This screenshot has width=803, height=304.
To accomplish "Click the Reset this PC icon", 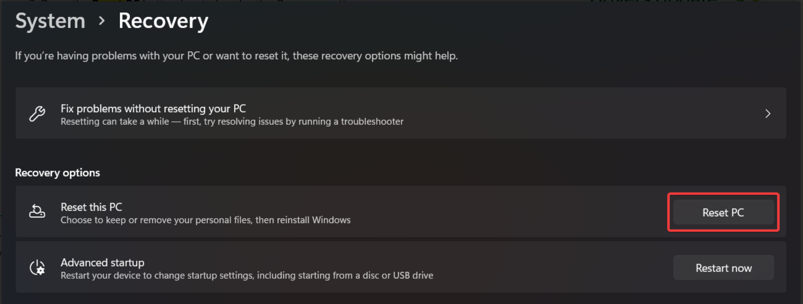I will 37,211.
